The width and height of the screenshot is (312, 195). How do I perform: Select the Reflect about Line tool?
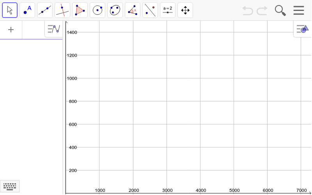point(150,10)
